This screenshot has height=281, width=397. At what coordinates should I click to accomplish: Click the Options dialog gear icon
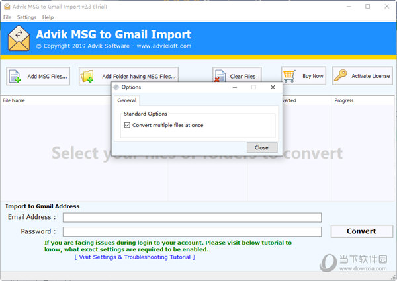[x=116, y=87]
